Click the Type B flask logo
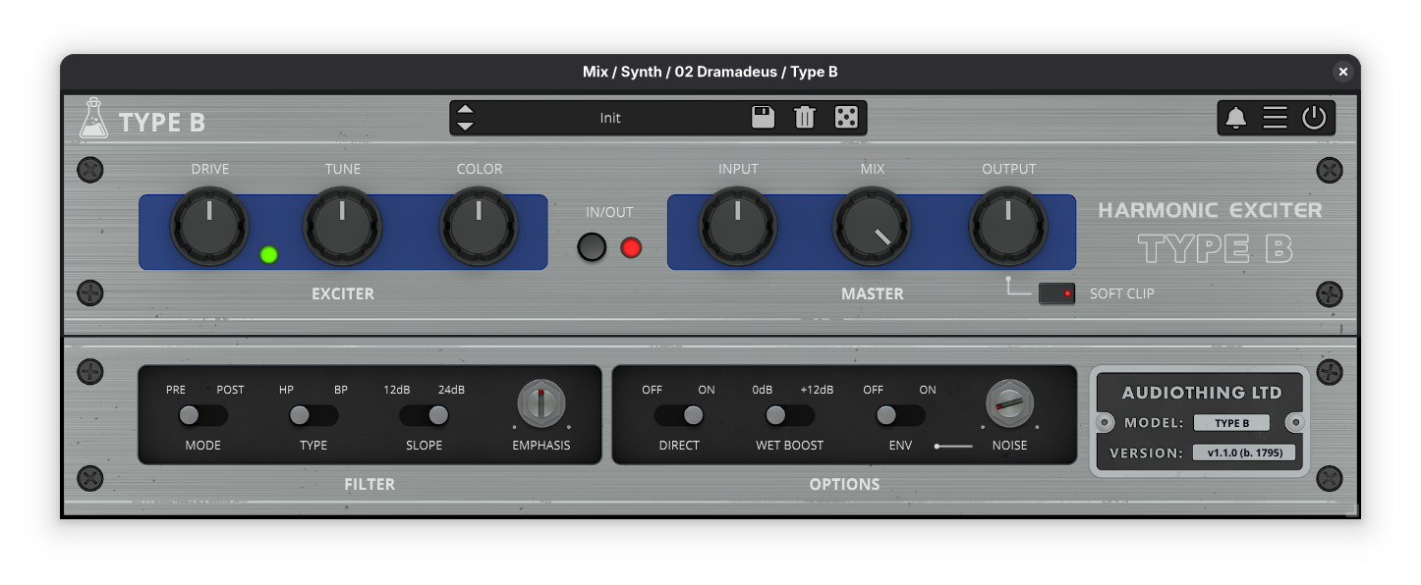The width and height of the screenshot is (1421, 585). point(94,119)
